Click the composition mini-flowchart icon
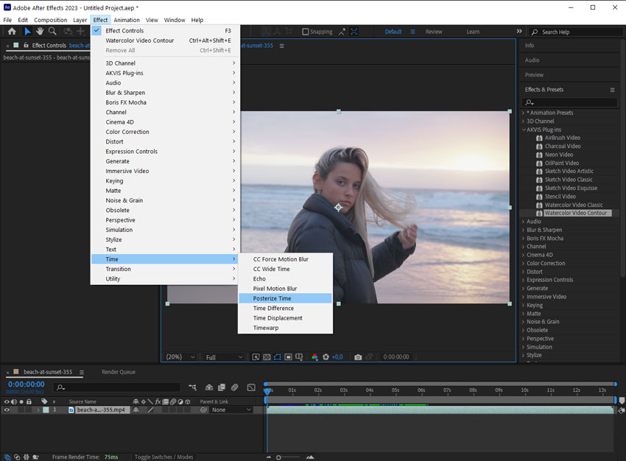The width and height of the screenshot is (626, 461). (193, 387)
